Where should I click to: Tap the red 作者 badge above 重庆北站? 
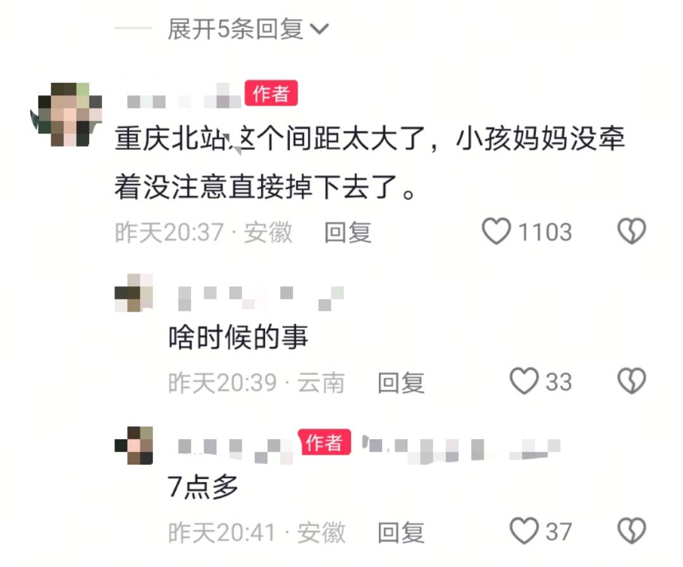pyautogui.click(x=271, y=93)
